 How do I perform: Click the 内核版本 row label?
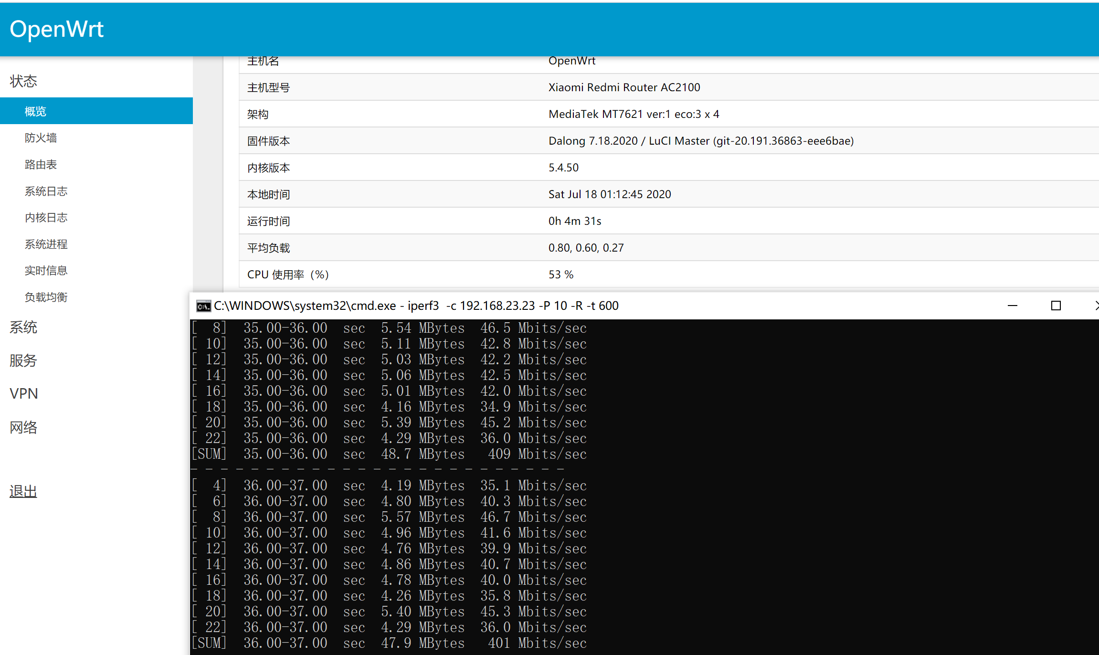(268, 168)
